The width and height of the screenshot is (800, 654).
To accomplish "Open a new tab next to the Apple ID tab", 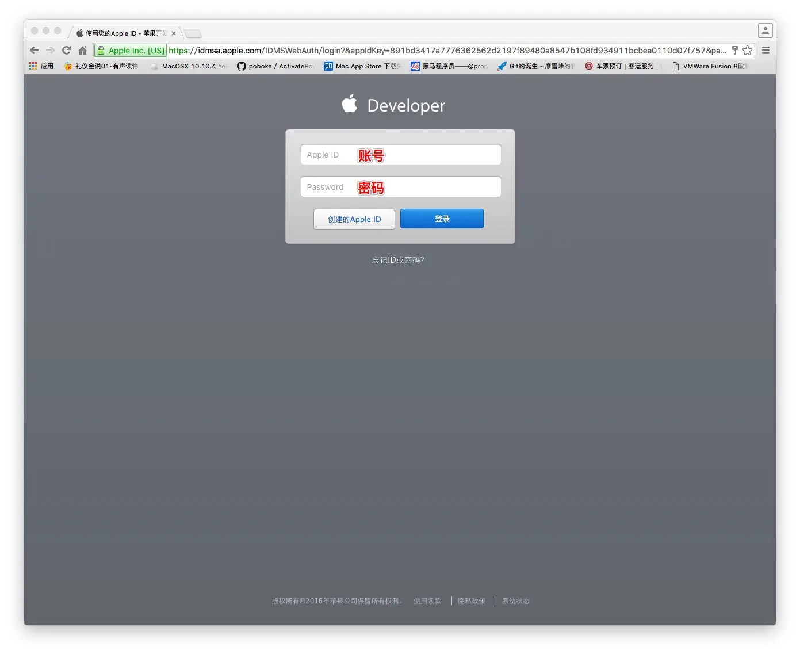I will point(193,33).
